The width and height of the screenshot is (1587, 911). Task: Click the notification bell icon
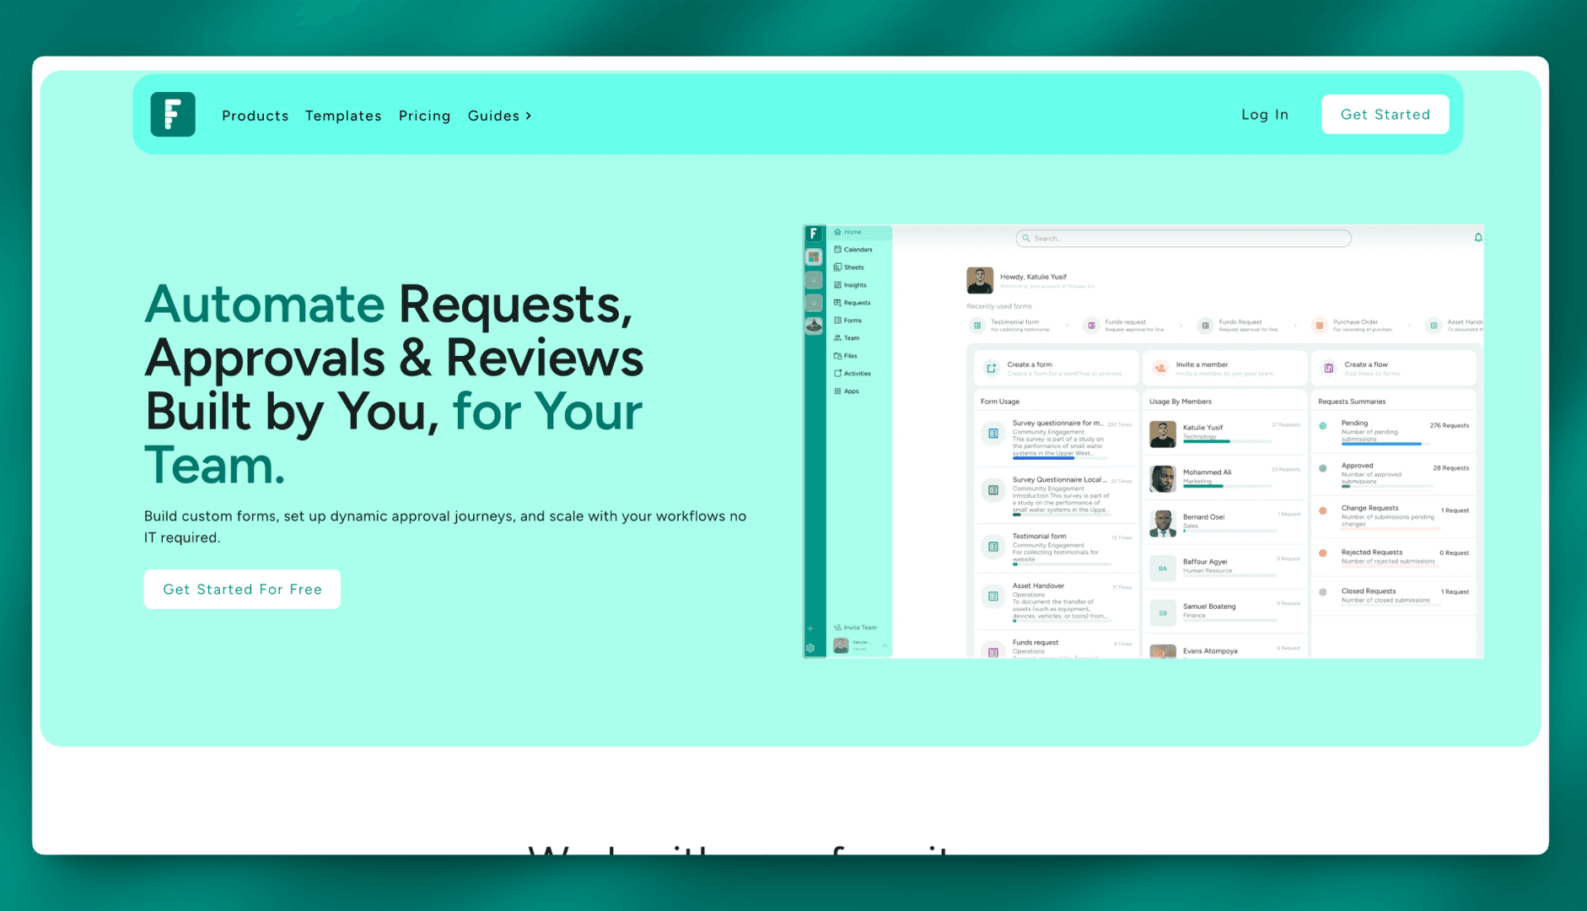point(1477,238)
